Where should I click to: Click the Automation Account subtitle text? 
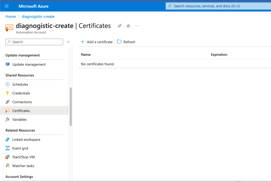coord(31,32)
